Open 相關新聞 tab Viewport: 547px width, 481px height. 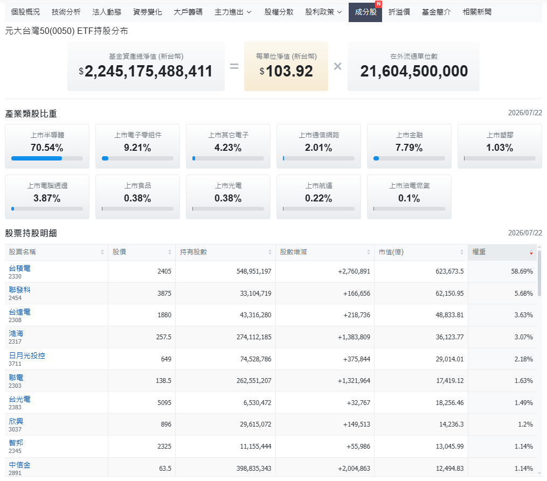tap(477, 12)
